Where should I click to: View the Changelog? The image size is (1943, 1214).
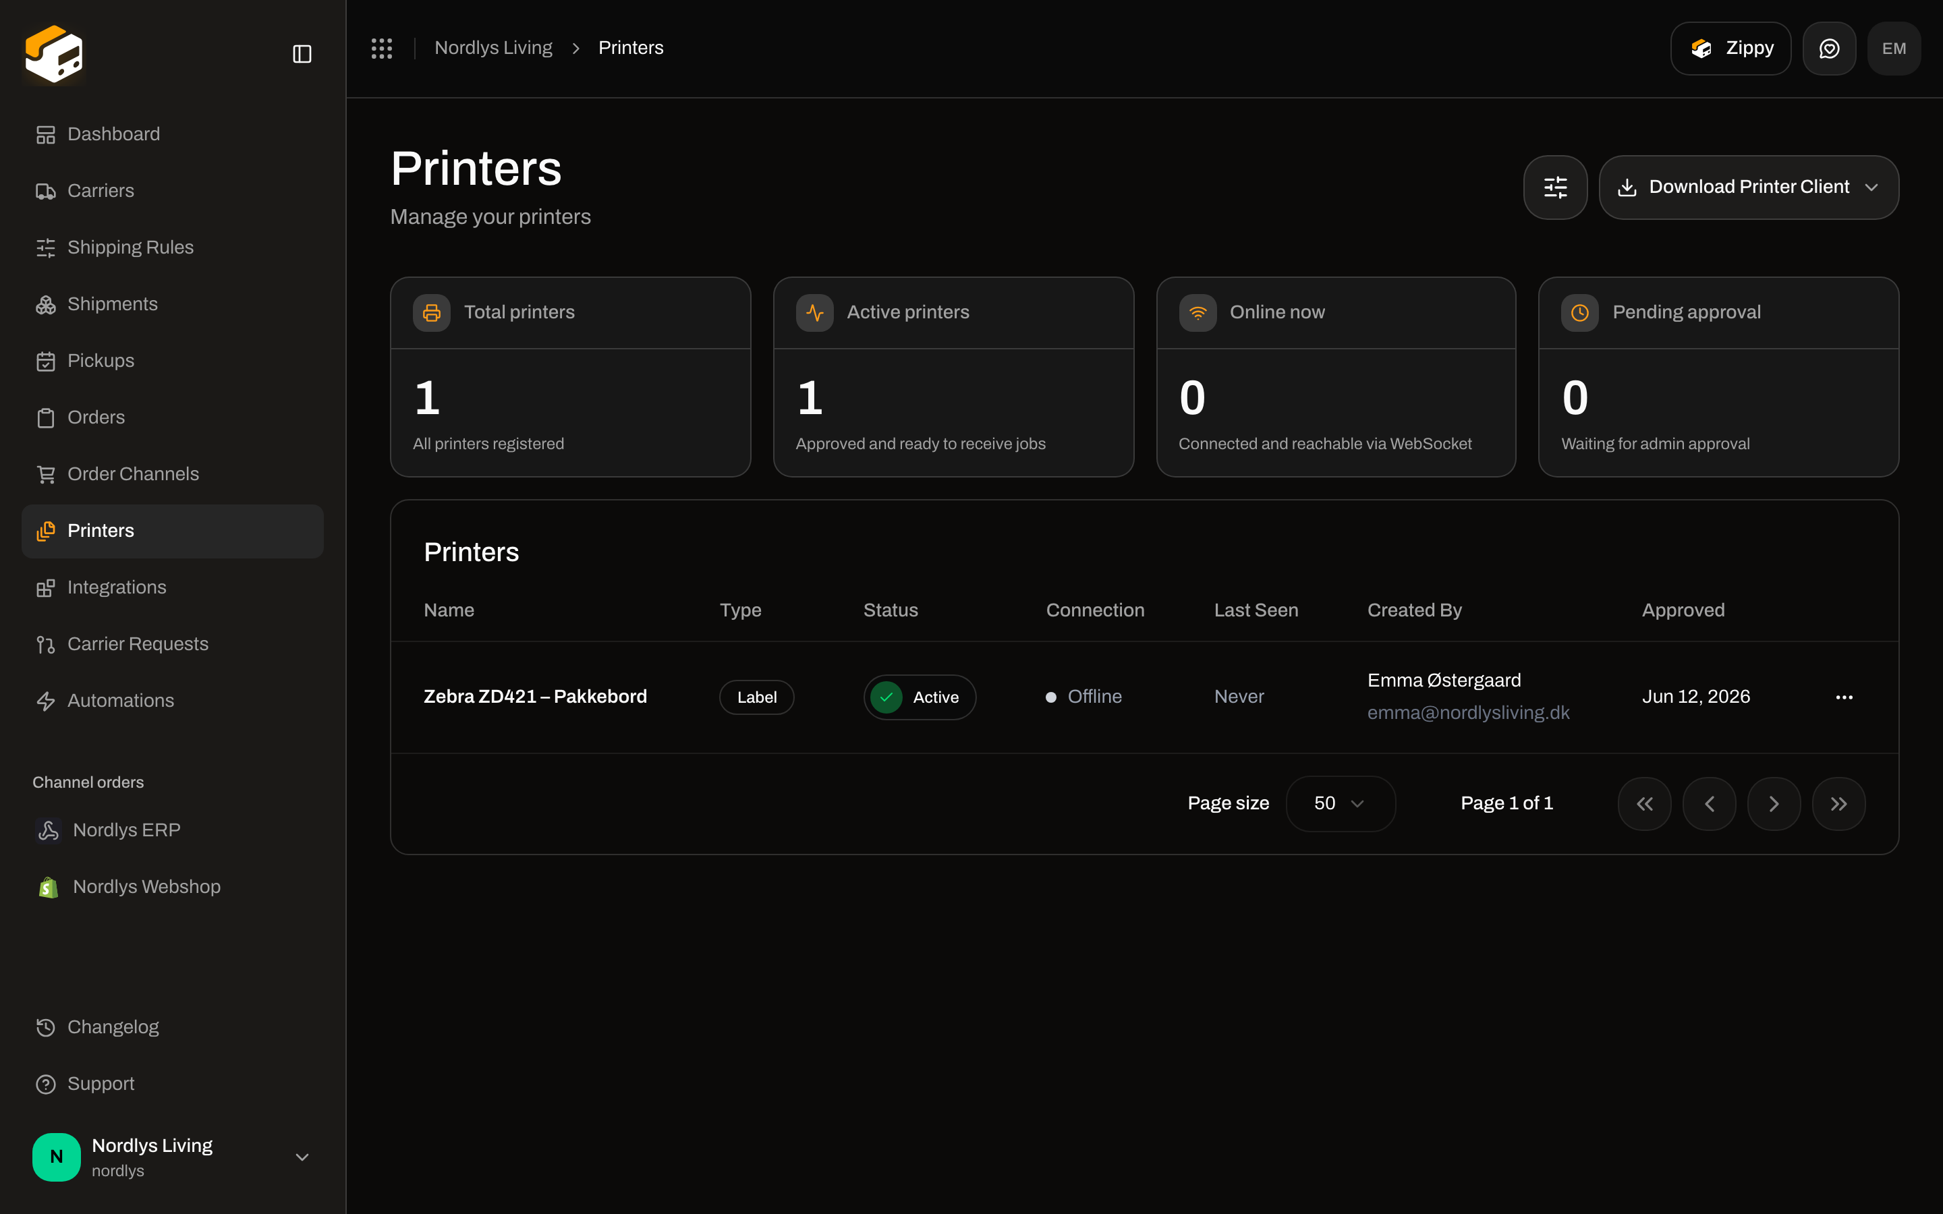coord(172,1028)
